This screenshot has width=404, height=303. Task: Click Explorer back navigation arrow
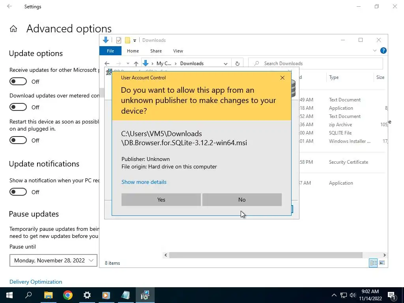point(107,64)
